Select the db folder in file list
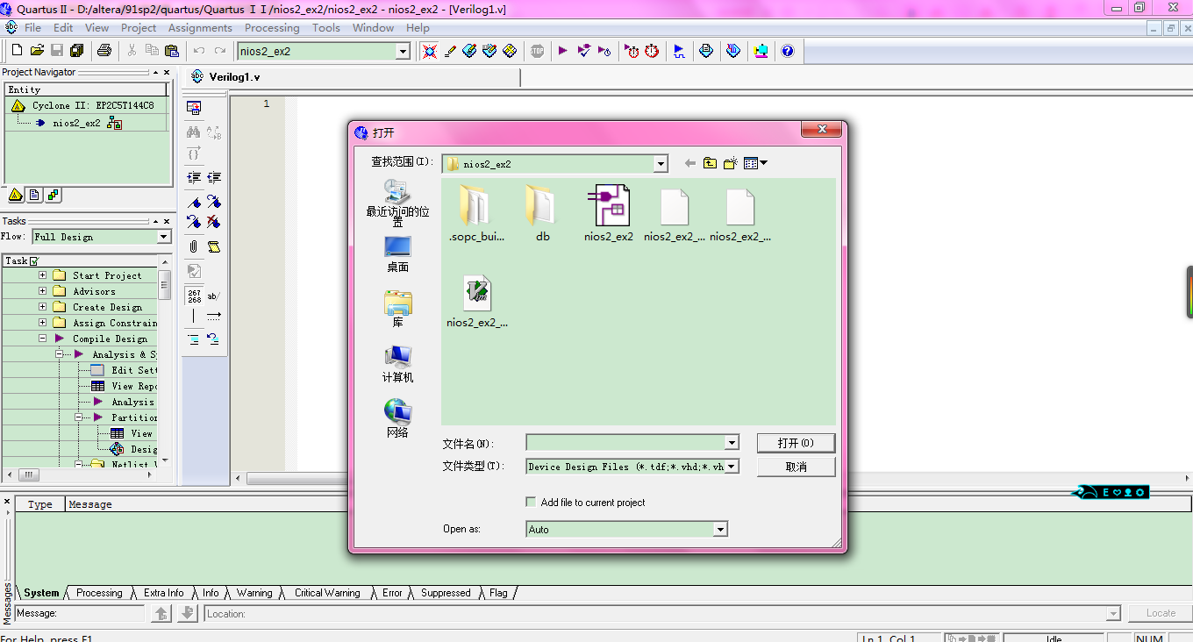The height and width of the screenshot is (642, 1193). 542,213
